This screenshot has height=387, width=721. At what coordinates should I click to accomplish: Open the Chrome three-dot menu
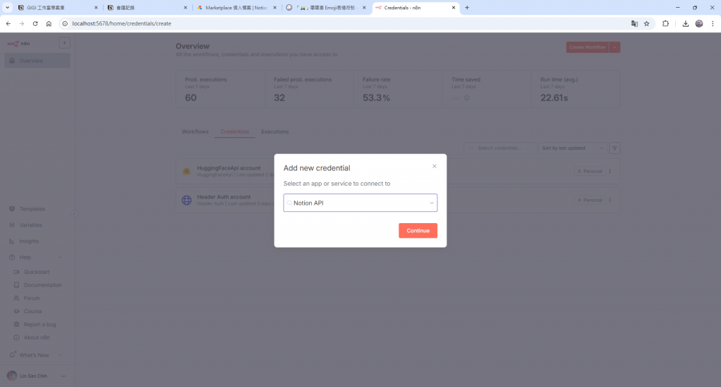[713, 23]
